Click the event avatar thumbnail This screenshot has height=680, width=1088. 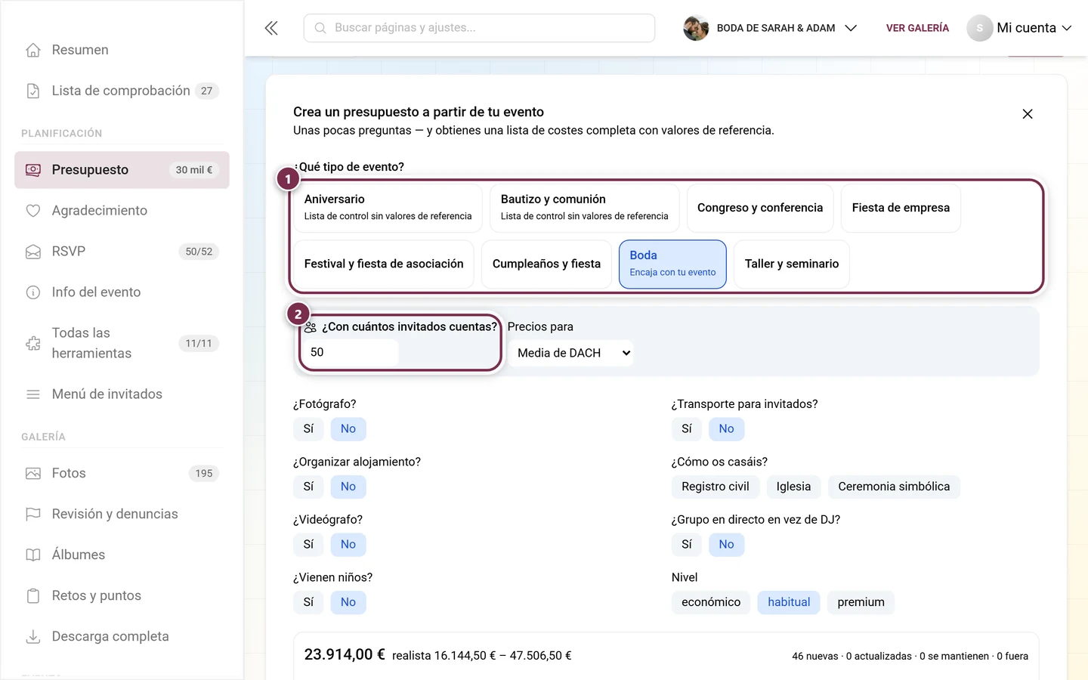coord(696,28)
